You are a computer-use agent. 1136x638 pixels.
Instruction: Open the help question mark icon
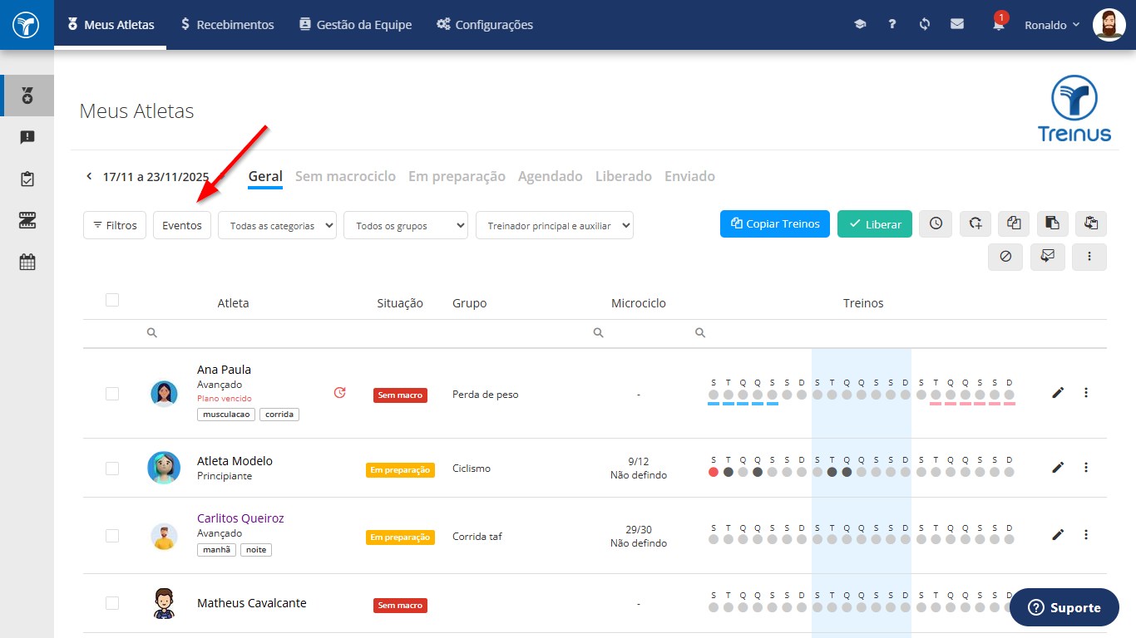[x=892, y=25]
